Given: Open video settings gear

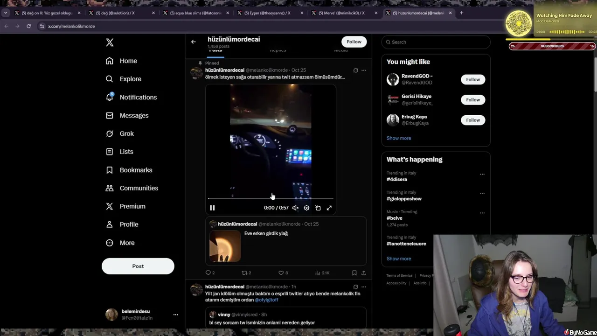Looking at the screenshot, I should (x=306, y=208).
